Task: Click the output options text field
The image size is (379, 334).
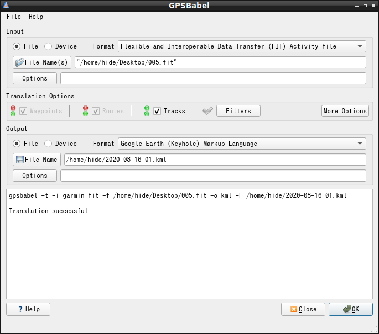Action: coord(213,176)
